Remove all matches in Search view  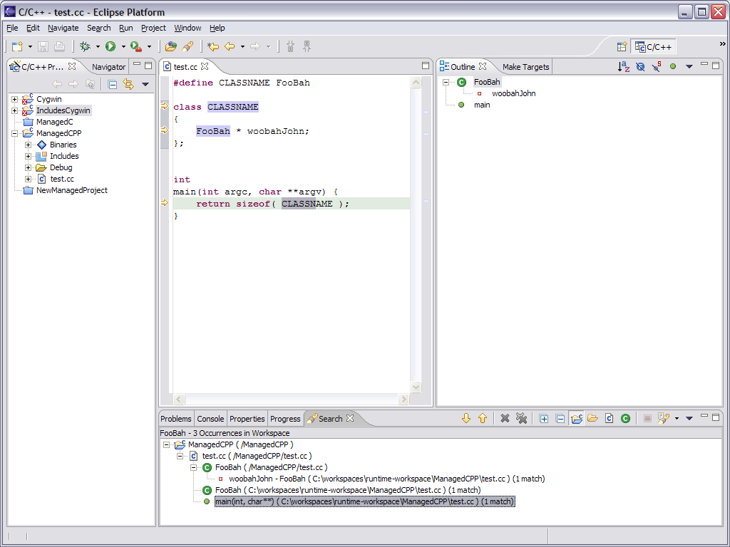(522, 419)
